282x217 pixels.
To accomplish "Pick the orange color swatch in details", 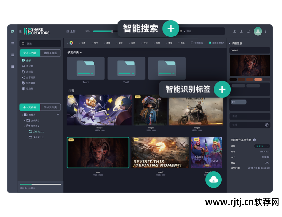I will coord(258,80).
